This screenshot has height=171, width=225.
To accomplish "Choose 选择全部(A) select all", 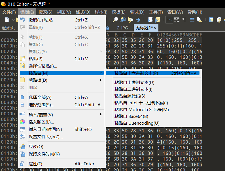I will (x=62, y=98).
